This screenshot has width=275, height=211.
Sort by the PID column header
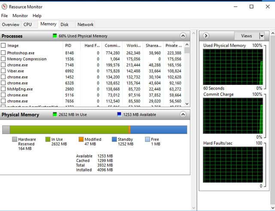click(x=68, y=46)
